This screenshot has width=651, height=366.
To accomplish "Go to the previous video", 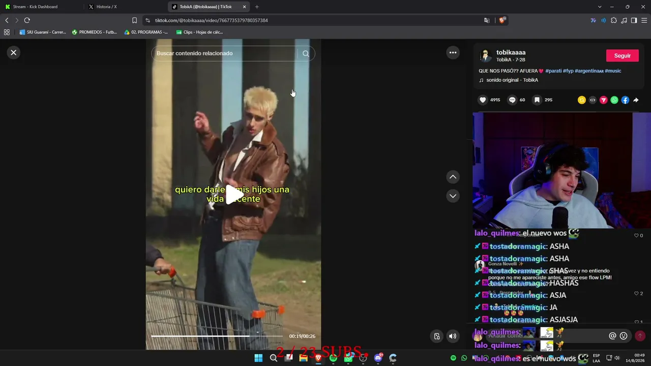I will point(453,177).
